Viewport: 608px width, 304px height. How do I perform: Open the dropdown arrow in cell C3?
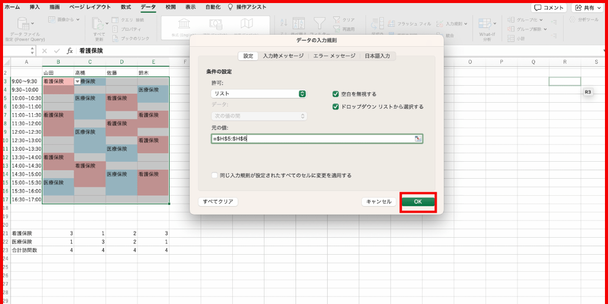[x=77, y=81]
